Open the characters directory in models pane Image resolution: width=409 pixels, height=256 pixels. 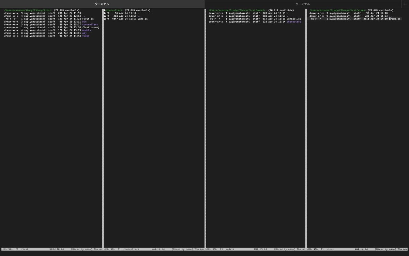click(x=294, y=22)
